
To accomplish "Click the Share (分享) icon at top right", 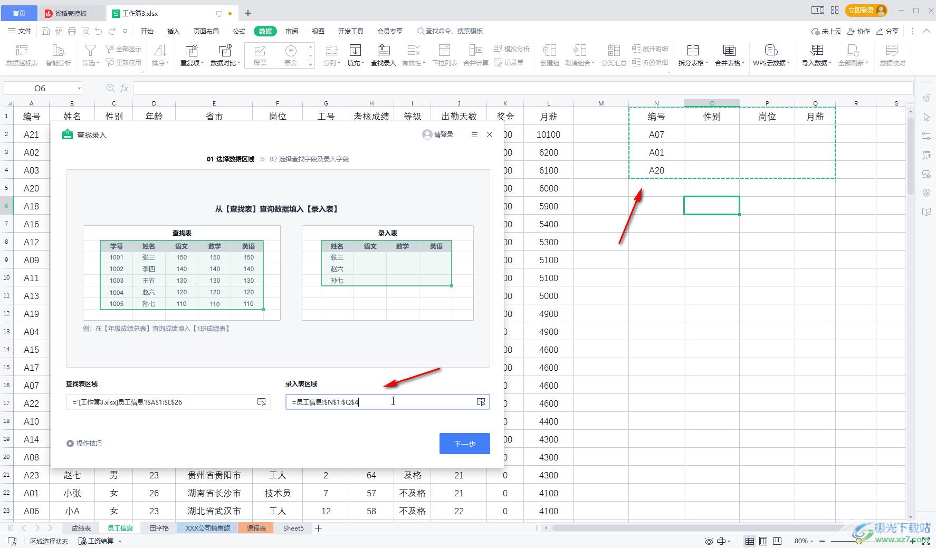I will tap(887, 31).
